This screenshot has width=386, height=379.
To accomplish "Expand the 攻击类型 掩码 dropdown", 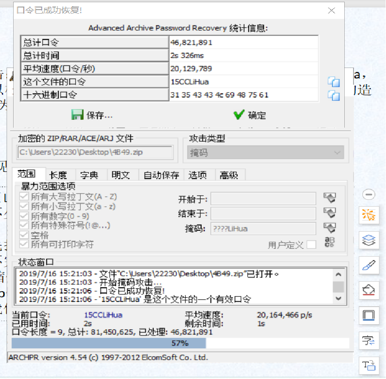I will pos(265,153).
